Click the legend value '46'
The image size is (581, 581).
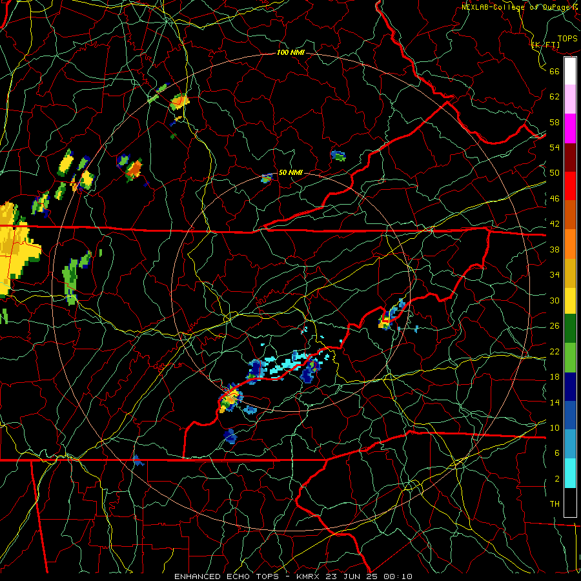click(555, 199)
